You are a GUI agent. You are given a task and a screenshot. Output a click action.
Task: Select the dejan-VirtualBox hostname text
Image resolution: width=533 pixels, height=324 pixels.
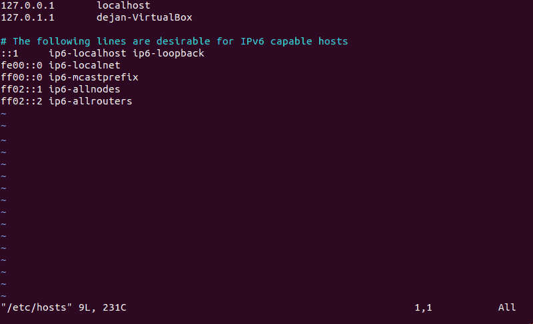click(144, 17)
